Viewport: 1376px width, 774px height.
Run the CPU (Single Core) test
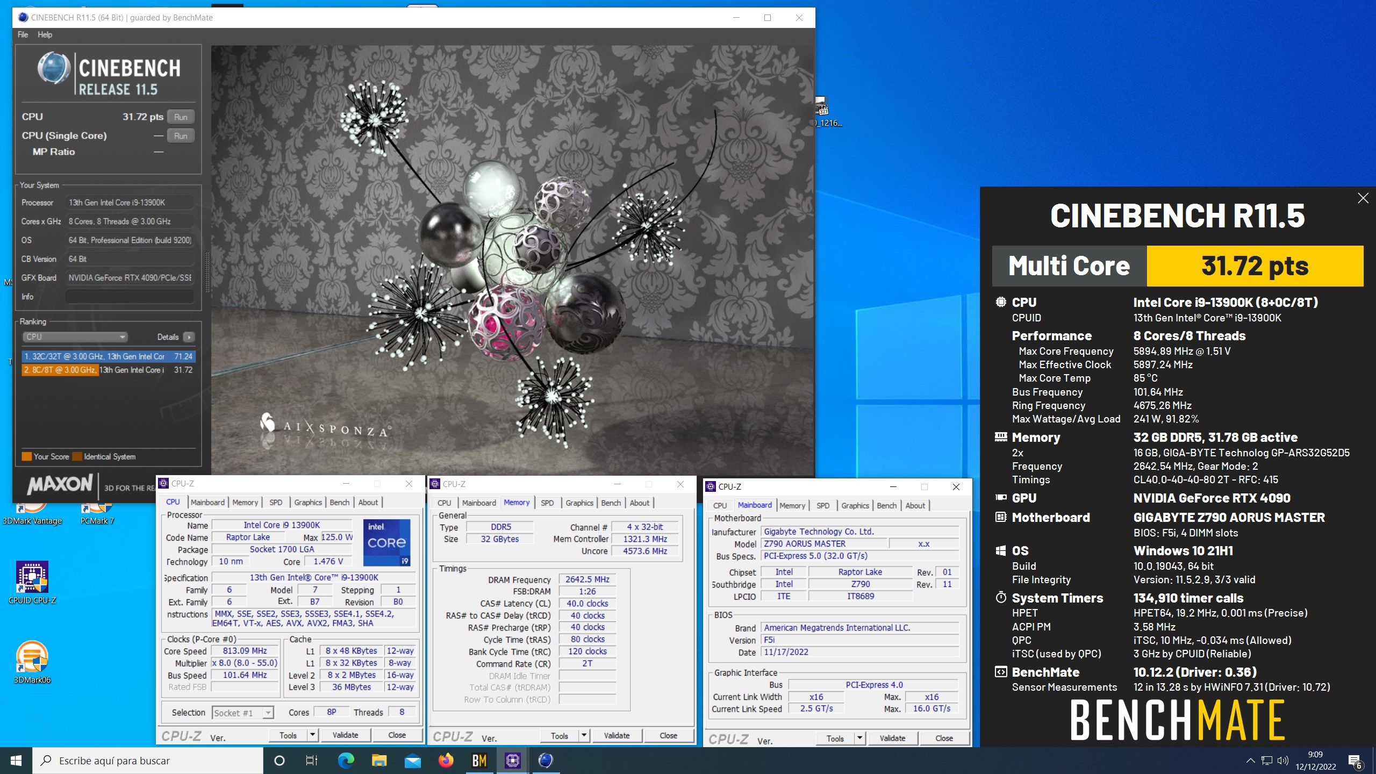181,136
